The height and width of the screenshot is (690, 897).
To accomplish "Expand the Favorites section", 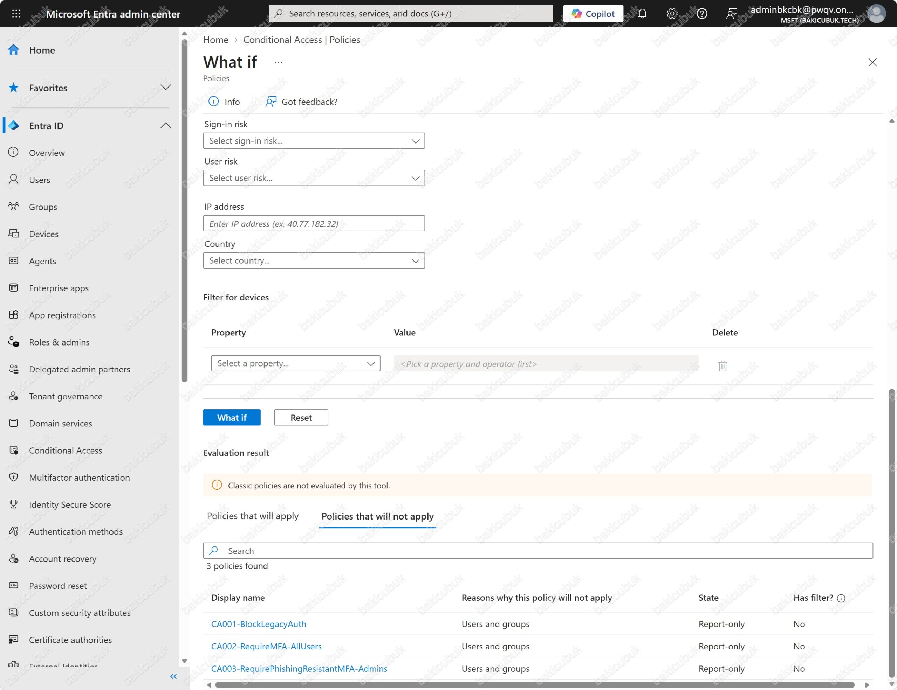I will (x=165, y=88).
